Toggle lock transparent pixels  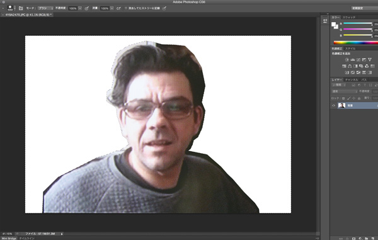coord(343,98)
